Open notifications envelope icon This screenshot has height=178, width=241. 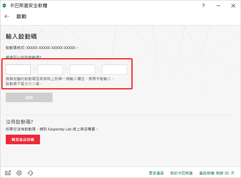[x=8, y=173]
